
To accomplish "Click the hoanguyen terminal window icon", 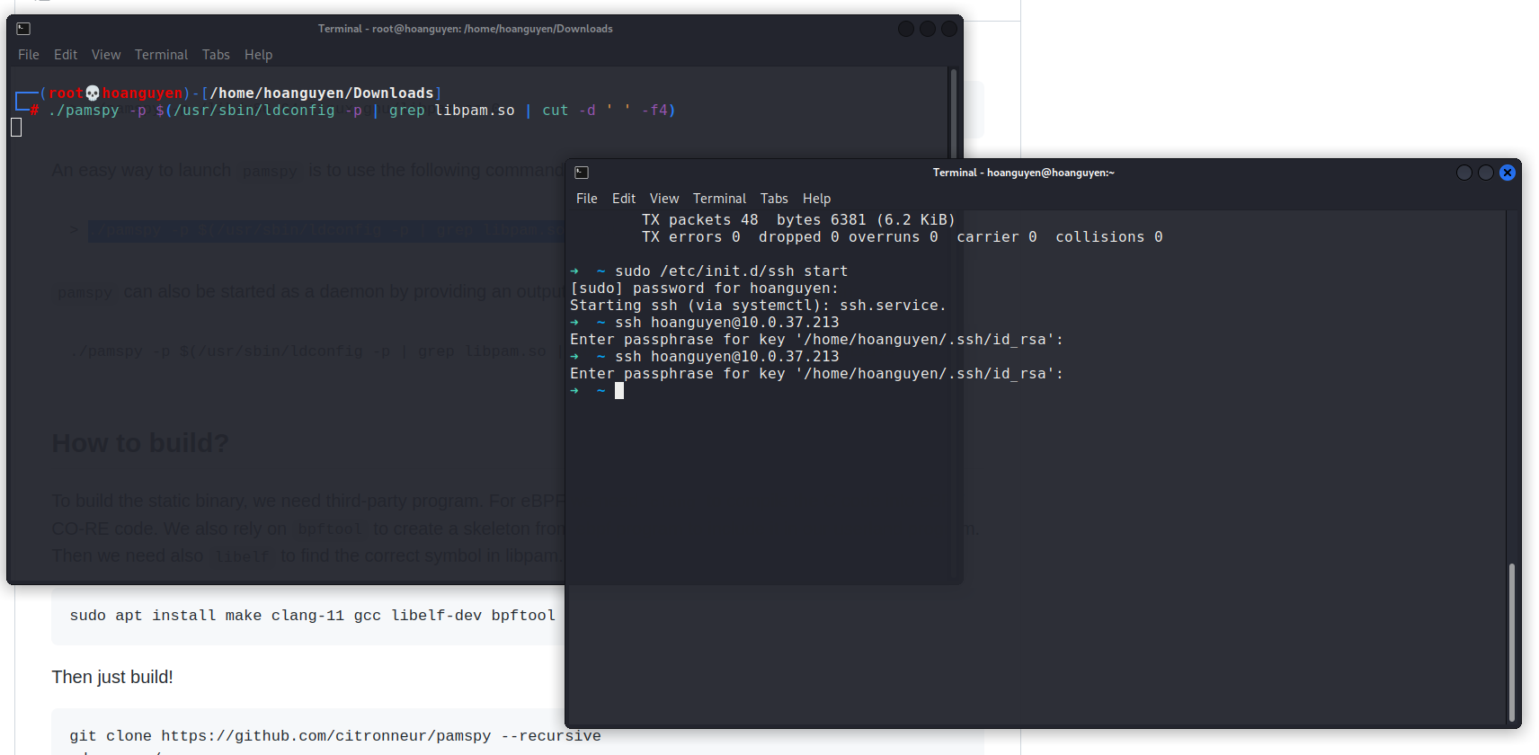I will [582, 173].
